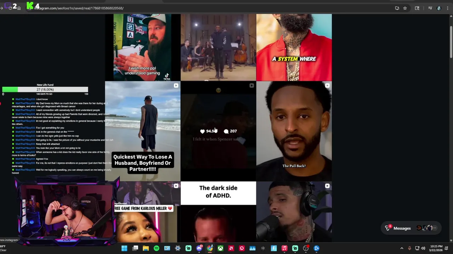Click the like count on hovered reel
Viewport: 453px width, 254px height.
click(x=208, y=131)
